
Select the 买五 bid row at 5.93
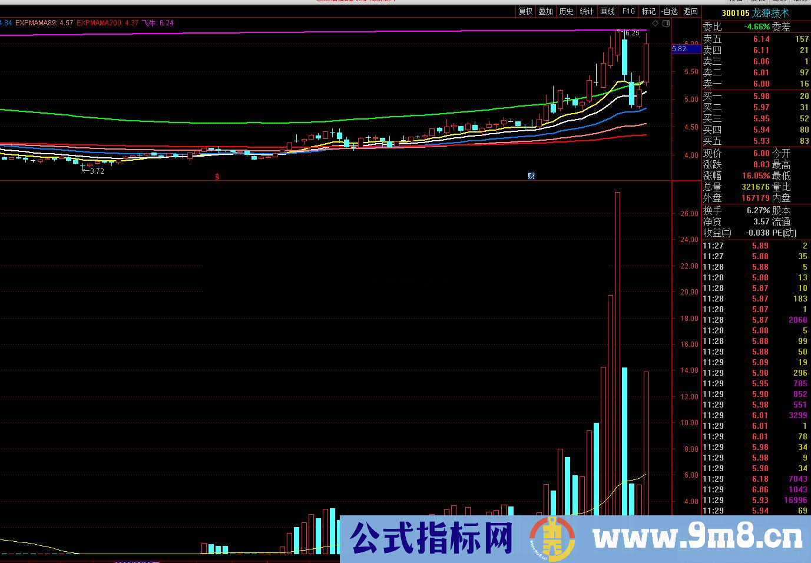pos(756,141)
